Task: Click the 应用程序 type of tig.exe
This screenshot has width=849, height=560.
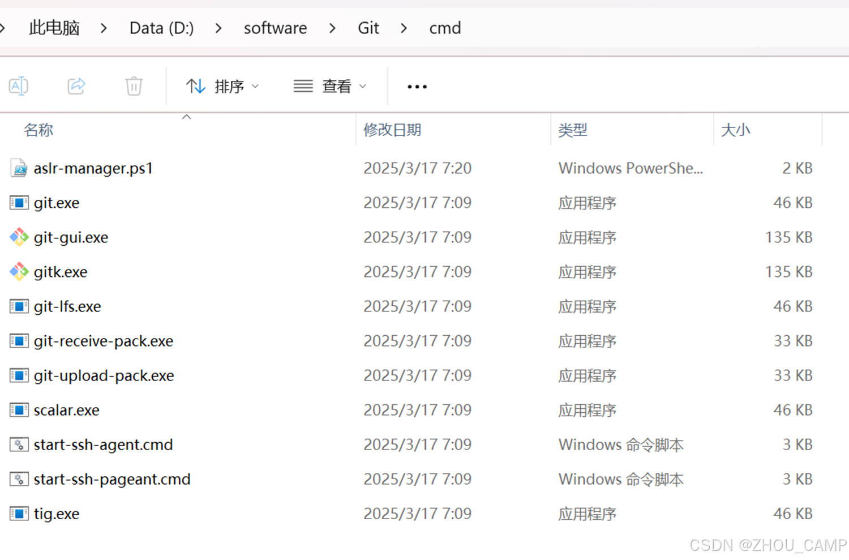Action: [587, 514]
